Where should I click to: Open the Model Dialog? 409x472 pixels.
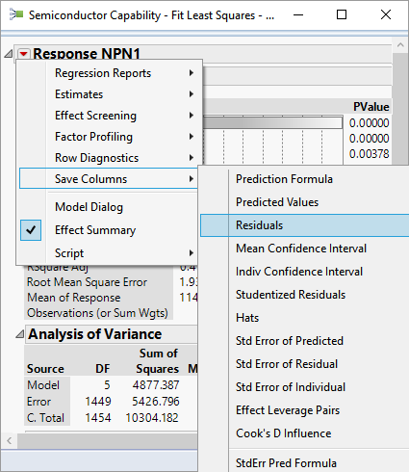[89, 207]
